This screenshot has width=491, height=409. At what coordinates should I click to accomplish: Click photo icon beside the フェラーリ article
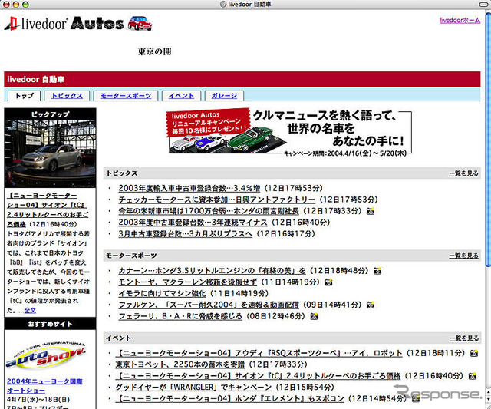click(314, 317)
